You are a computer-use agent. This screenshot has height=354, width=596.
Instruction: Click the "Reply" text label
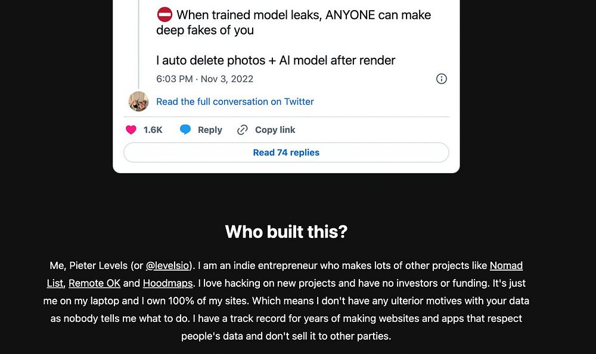pos(210,130)
